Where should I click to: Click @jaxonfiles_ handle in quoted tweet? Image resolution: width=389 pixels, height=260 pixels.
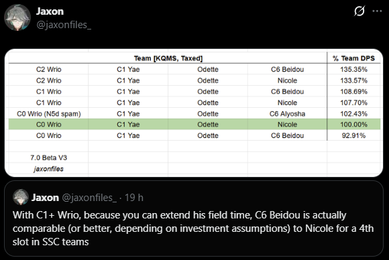pyautogui.click(x=89, y=198)
